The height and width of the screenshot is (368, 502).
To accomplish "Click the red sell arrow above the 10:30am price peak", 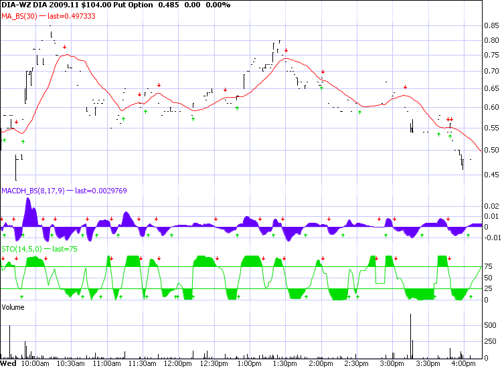I will [x=65, y=48].
